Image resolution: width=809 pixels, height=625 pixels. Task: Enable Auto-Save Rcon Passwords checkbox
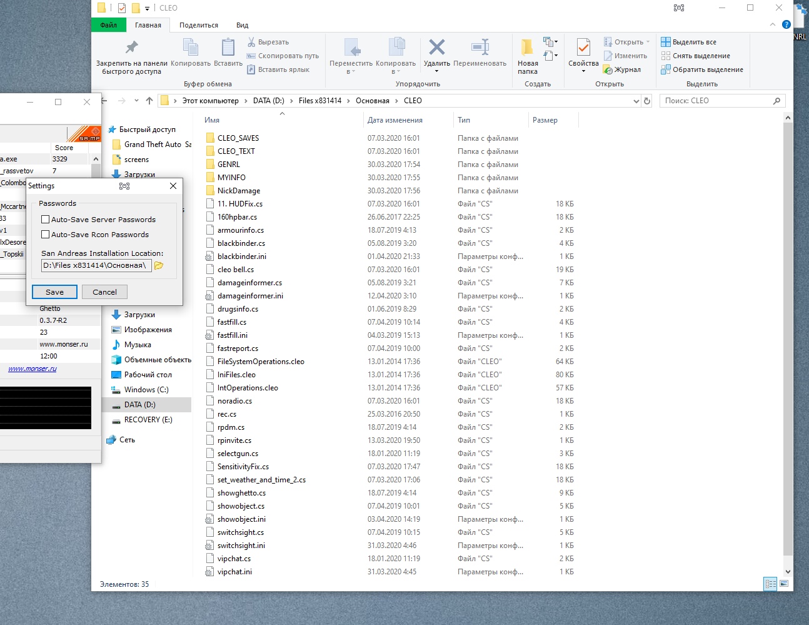46,235
